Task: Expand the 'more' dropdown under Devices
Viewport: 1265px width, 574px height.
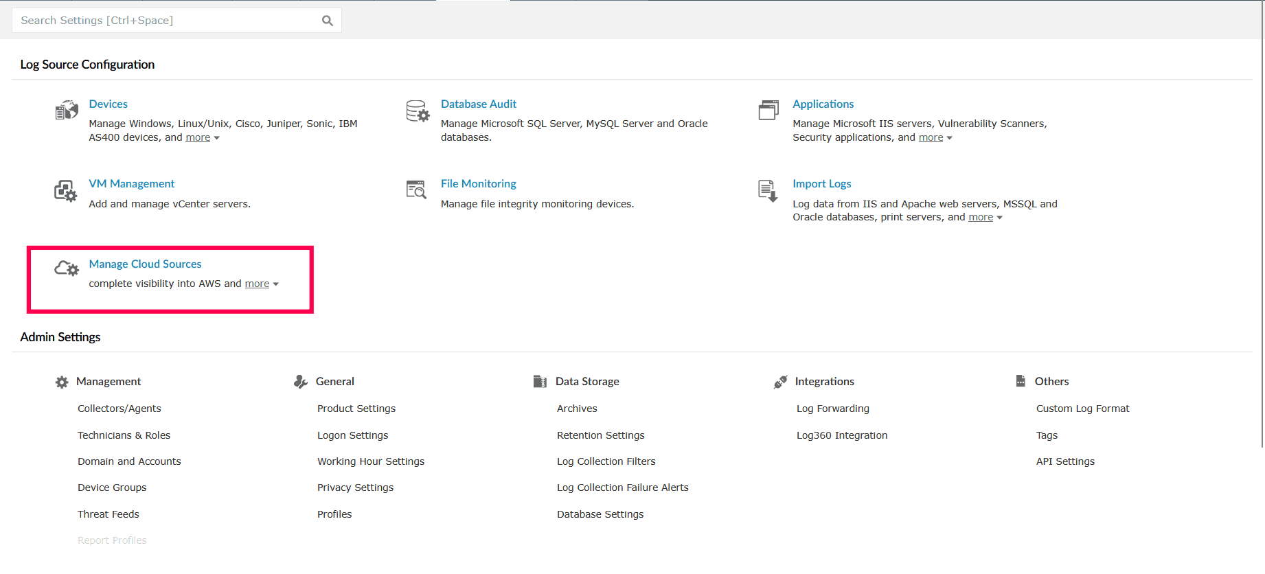Action: pos(203,138)
